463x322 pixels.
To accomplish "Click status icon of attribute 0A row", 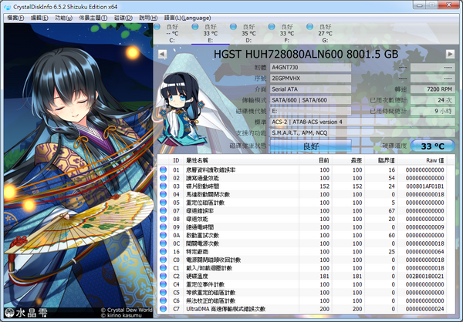I will pos(163,235).
